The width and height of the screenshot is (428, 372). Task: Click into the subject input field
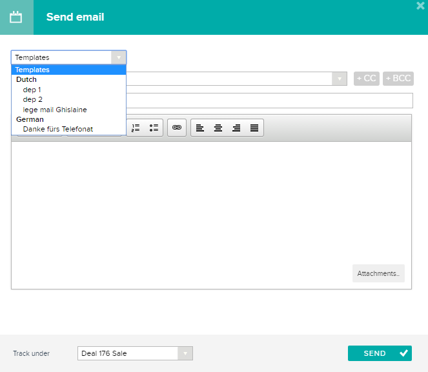click(x=269, y=101)
